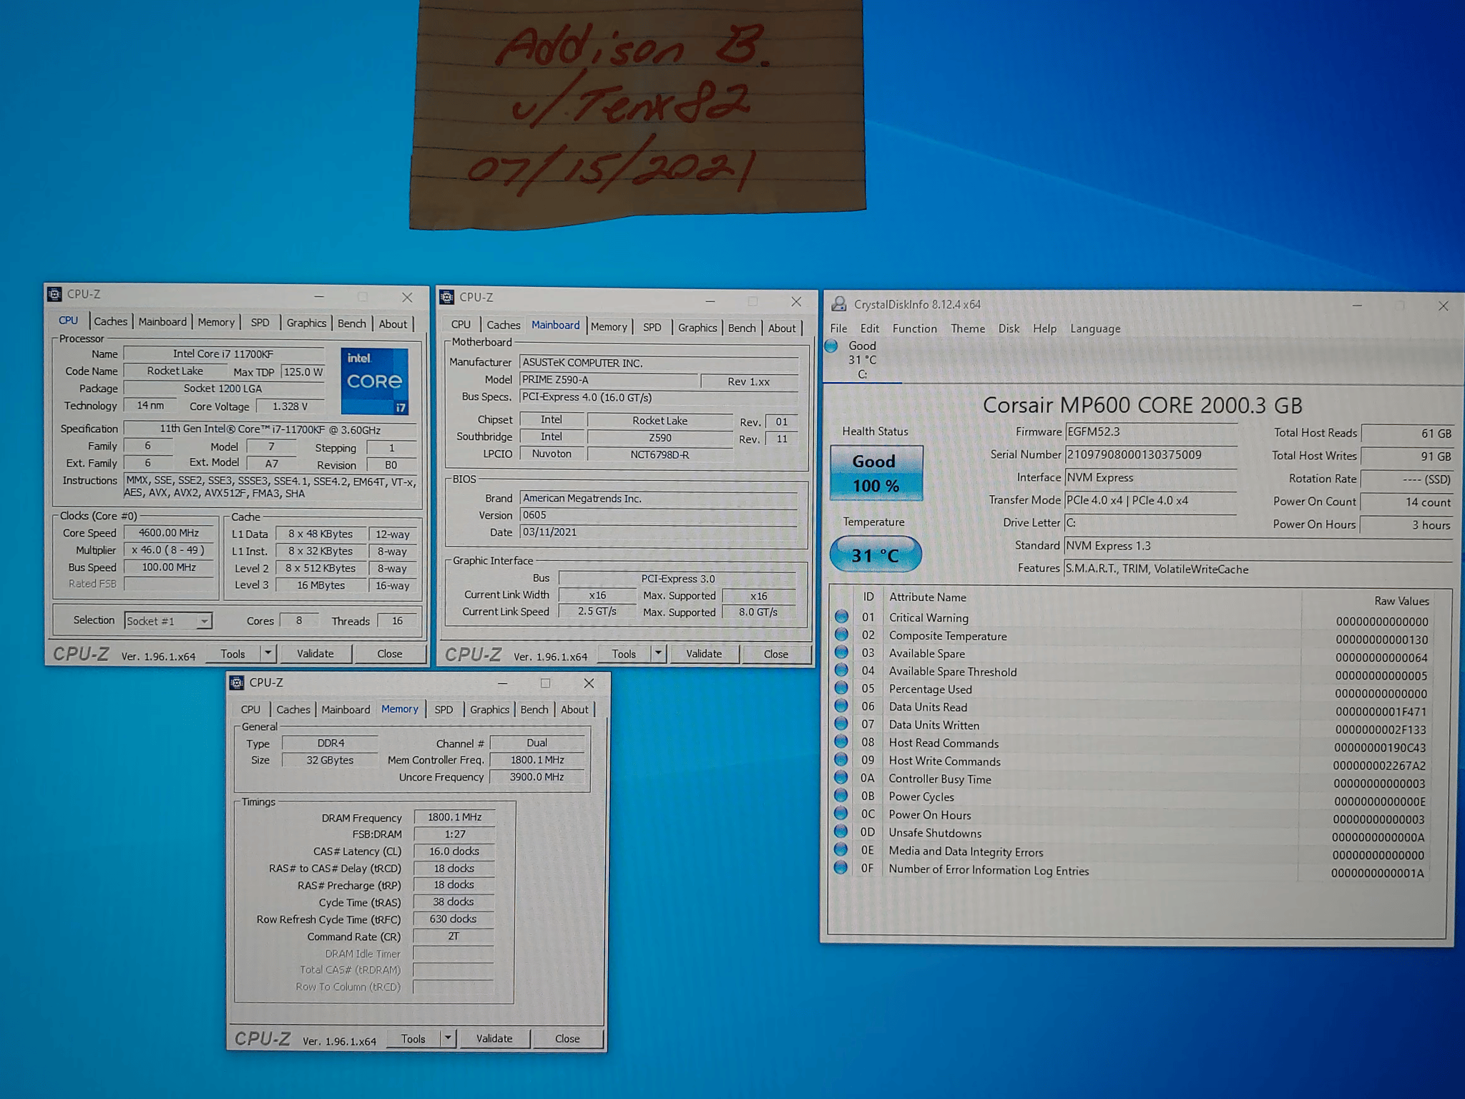
Task: Open the File menu in CrystalDiskInfo
Action: coord(838,328)
